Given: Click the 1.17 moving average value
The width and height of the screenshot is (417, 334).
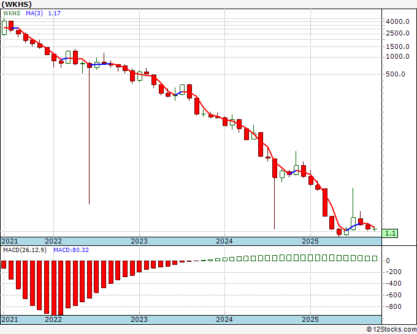Looking at the screenshot, I should click(54, 13).
